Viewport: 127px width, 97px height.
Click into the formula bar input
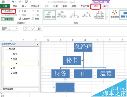click(x=85, y=32)
